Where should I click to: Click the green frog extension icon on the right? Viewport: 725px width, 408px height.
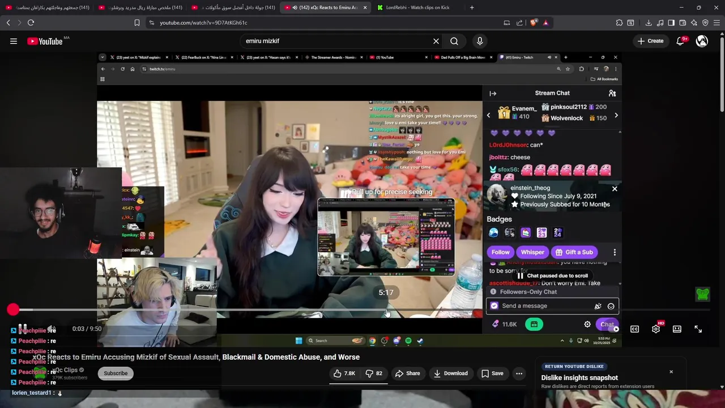click(703, 294)
